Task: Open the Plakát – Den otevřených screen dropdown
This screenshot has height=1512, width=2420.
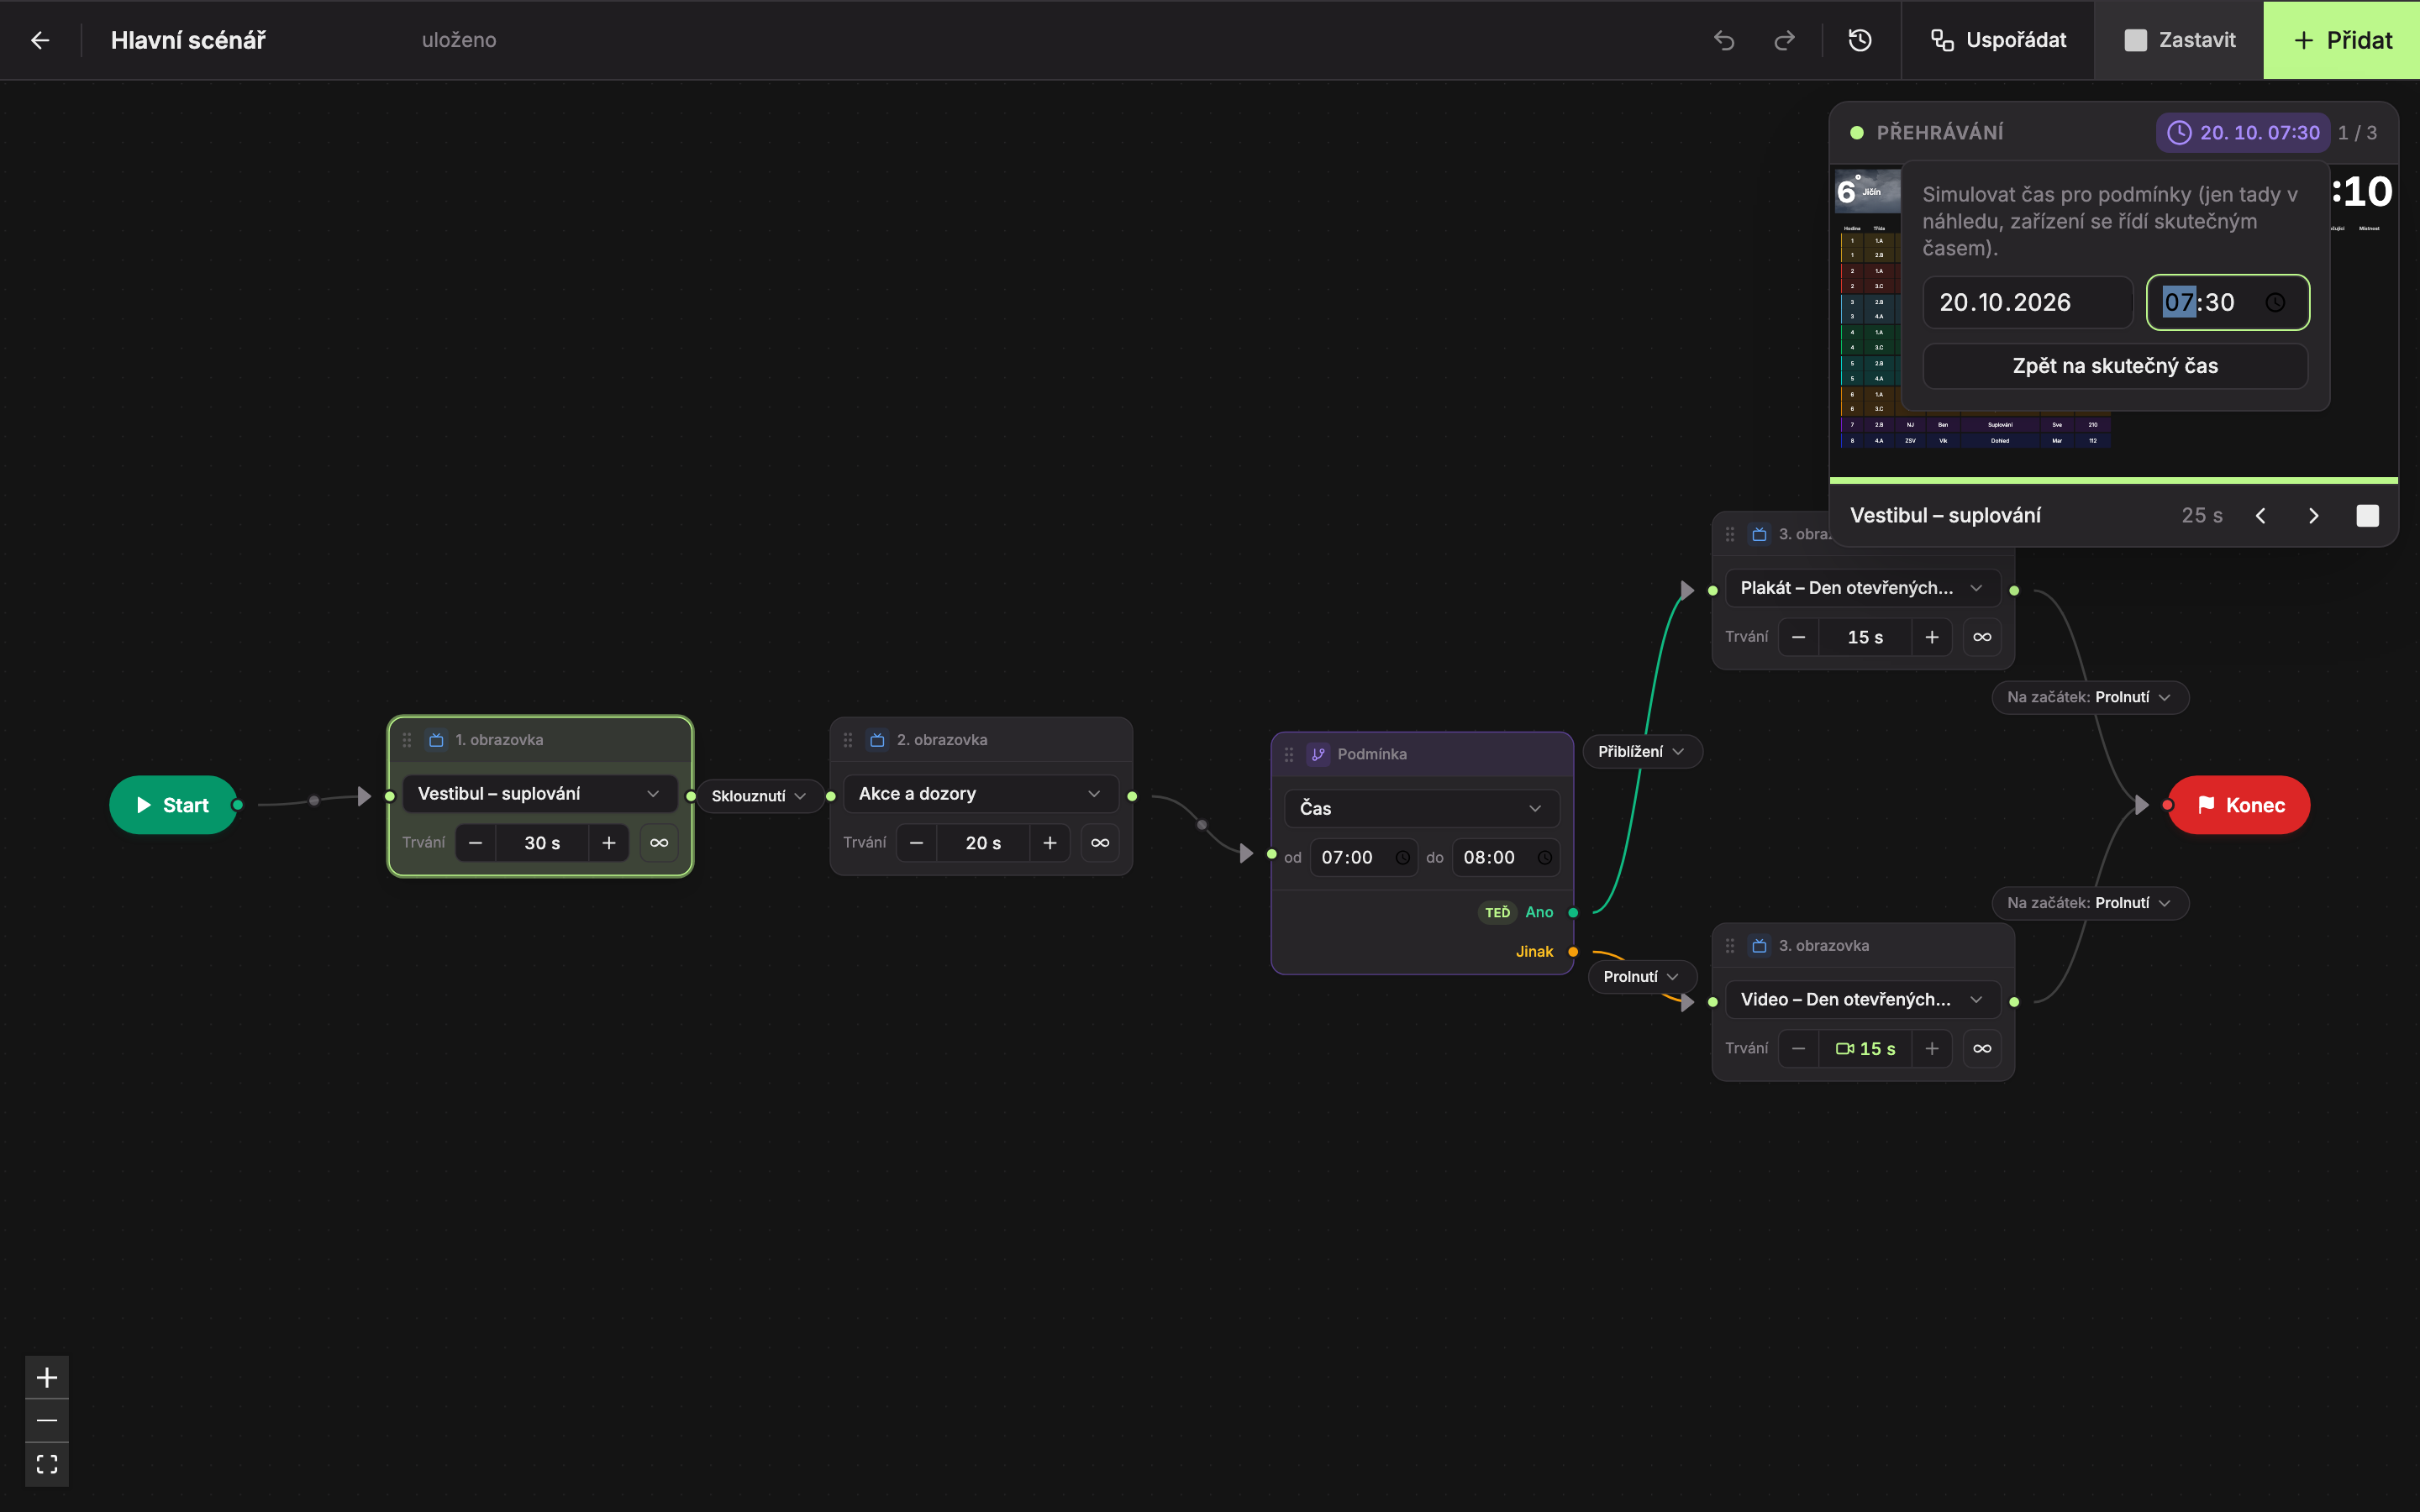Action: 1862,588
